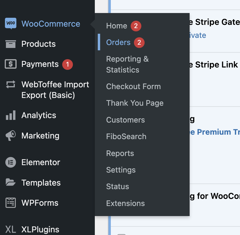Click the Templates folder icon
Image resolution: width=240 pixels, height=235 pixels.
point(11,183)
